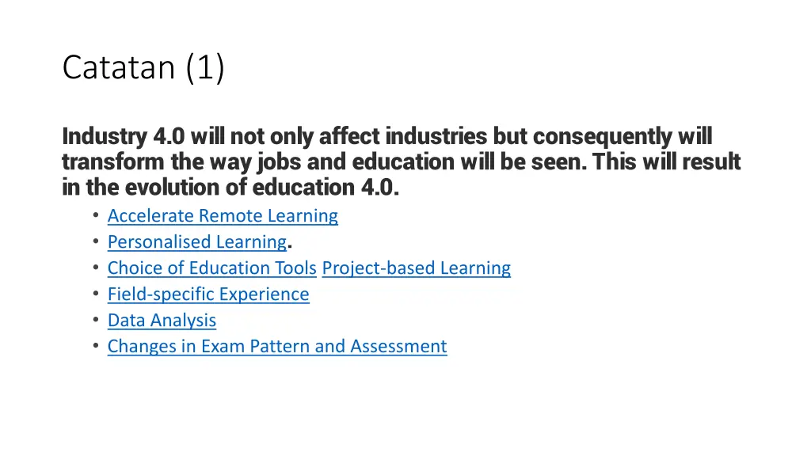Viewport: 811px width, 456px height.
Task: Visit the Field-specific Experience link
Action: tap(208, 294)
